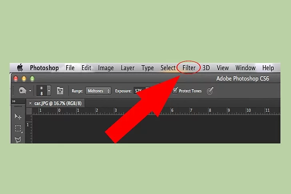Open the Range Midtones dropdown

98,91
